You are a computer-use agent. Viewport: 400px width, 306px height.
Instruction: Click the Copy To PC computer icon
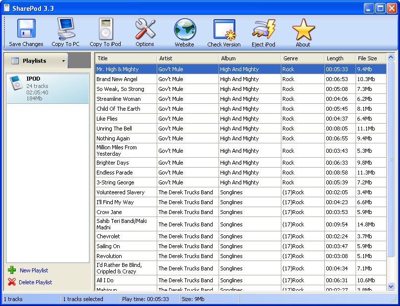coord(66,29)
